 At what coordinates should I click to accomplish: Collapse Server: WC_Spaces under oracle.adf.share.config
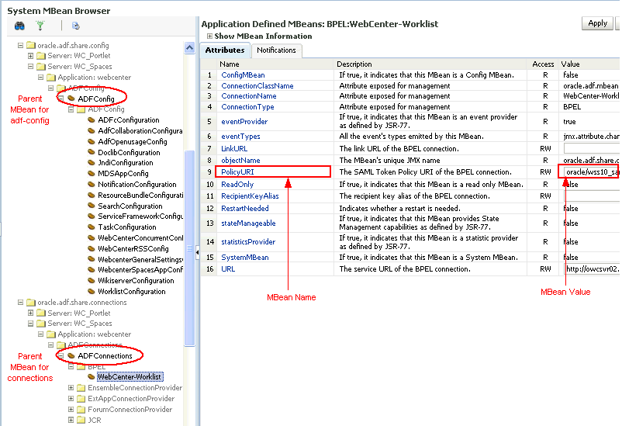pos(30,66)
